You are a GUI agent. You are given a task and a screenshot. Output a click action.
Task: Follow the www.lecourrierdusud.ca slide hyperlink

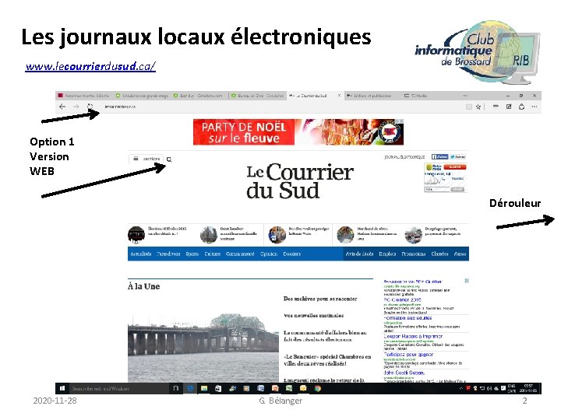90,66
